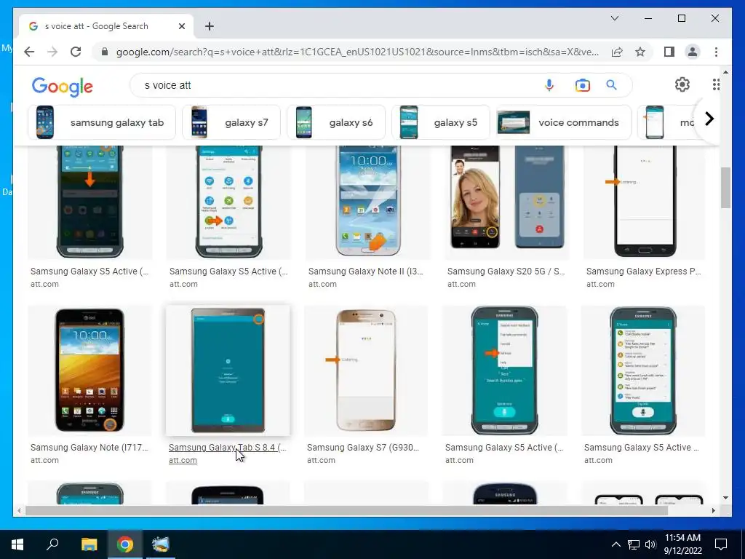Search by image camera icon
745x559 pixels.
(583, 85)
